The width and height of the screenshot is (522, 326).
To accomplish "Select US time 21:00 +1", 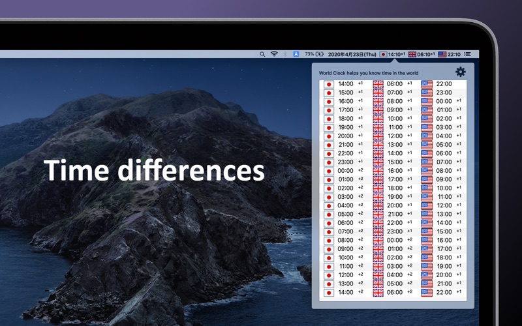I will (444, 284).
